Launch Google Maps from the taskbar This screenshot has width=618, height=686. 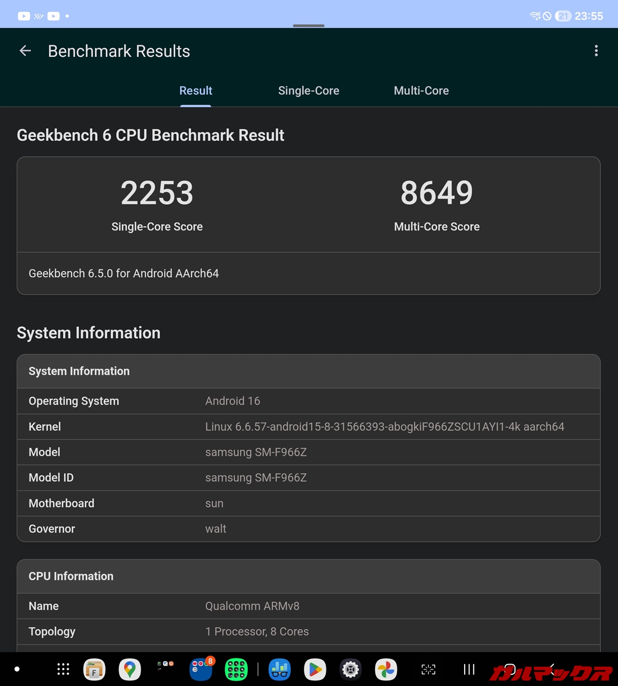pos(130,669)
